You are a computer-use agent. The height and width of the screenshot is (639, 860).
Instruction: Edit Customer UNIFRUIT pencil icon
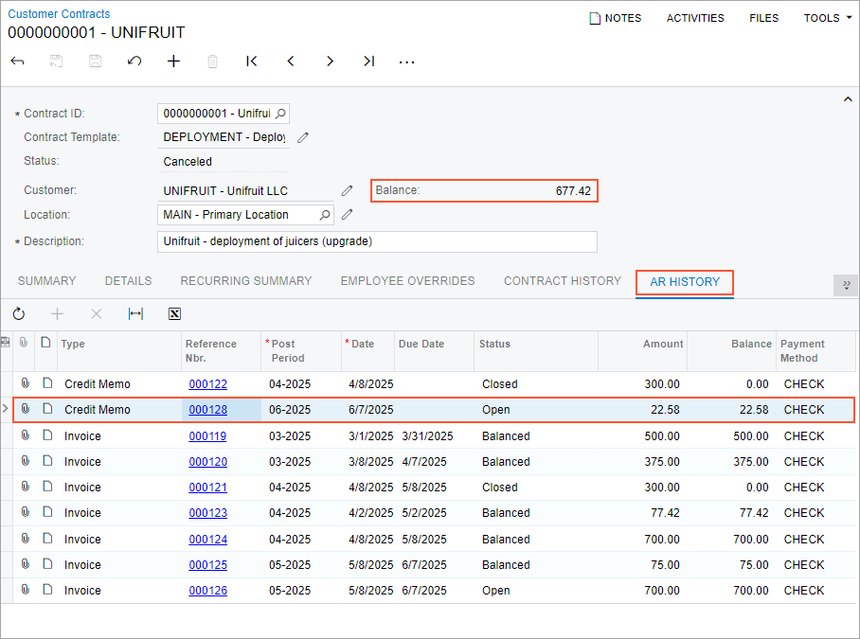[x=348, y=190]
